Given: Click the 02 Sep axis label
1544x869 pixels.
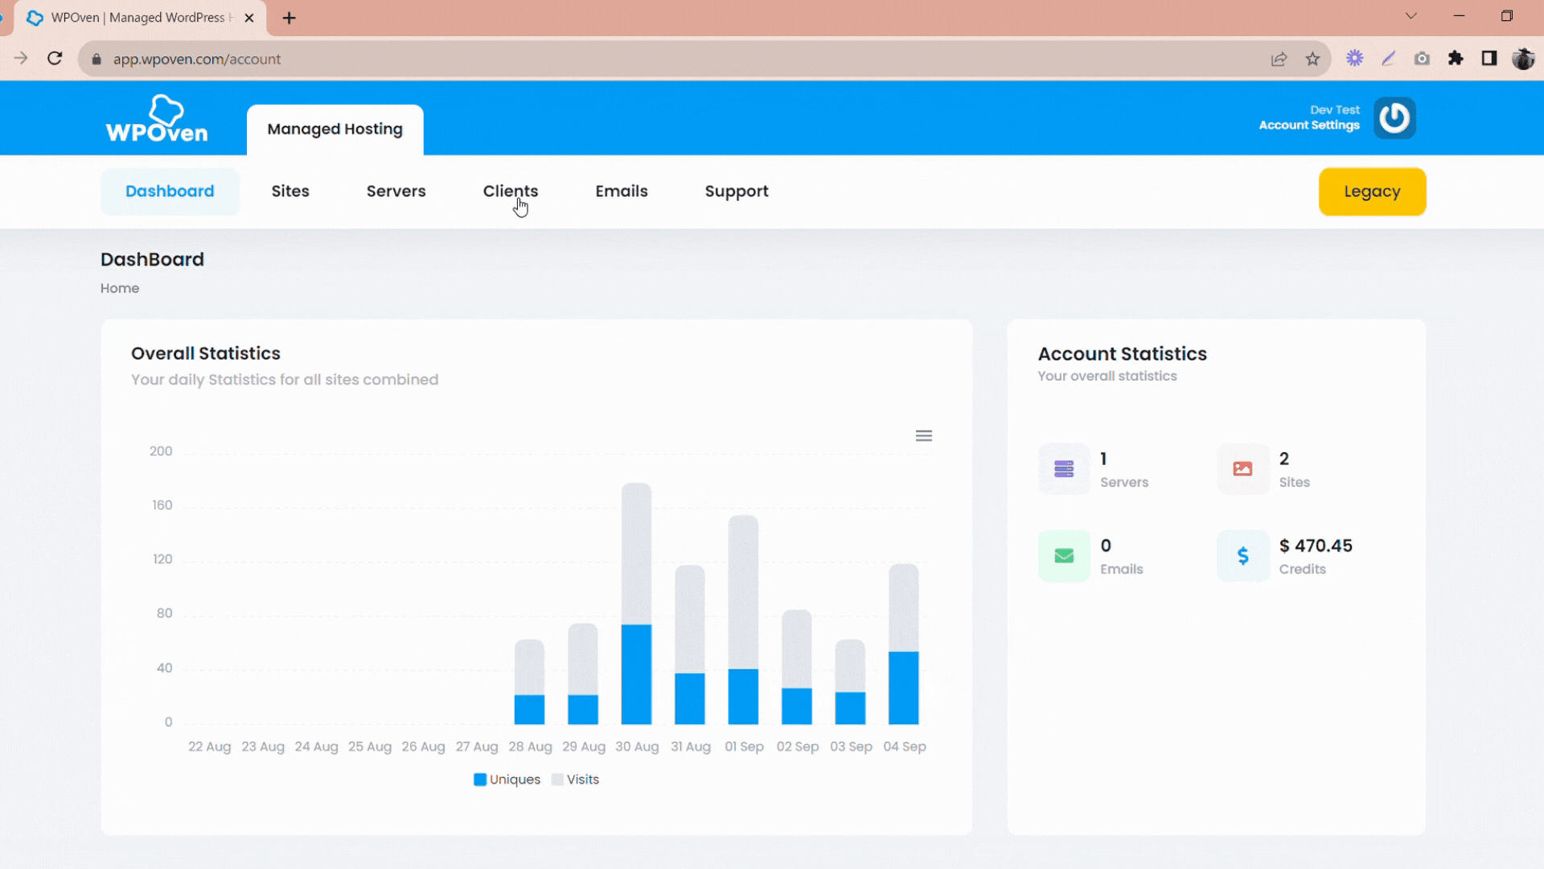Looking at the screenshot, I should pyautogui.click(x=798, y=747).
